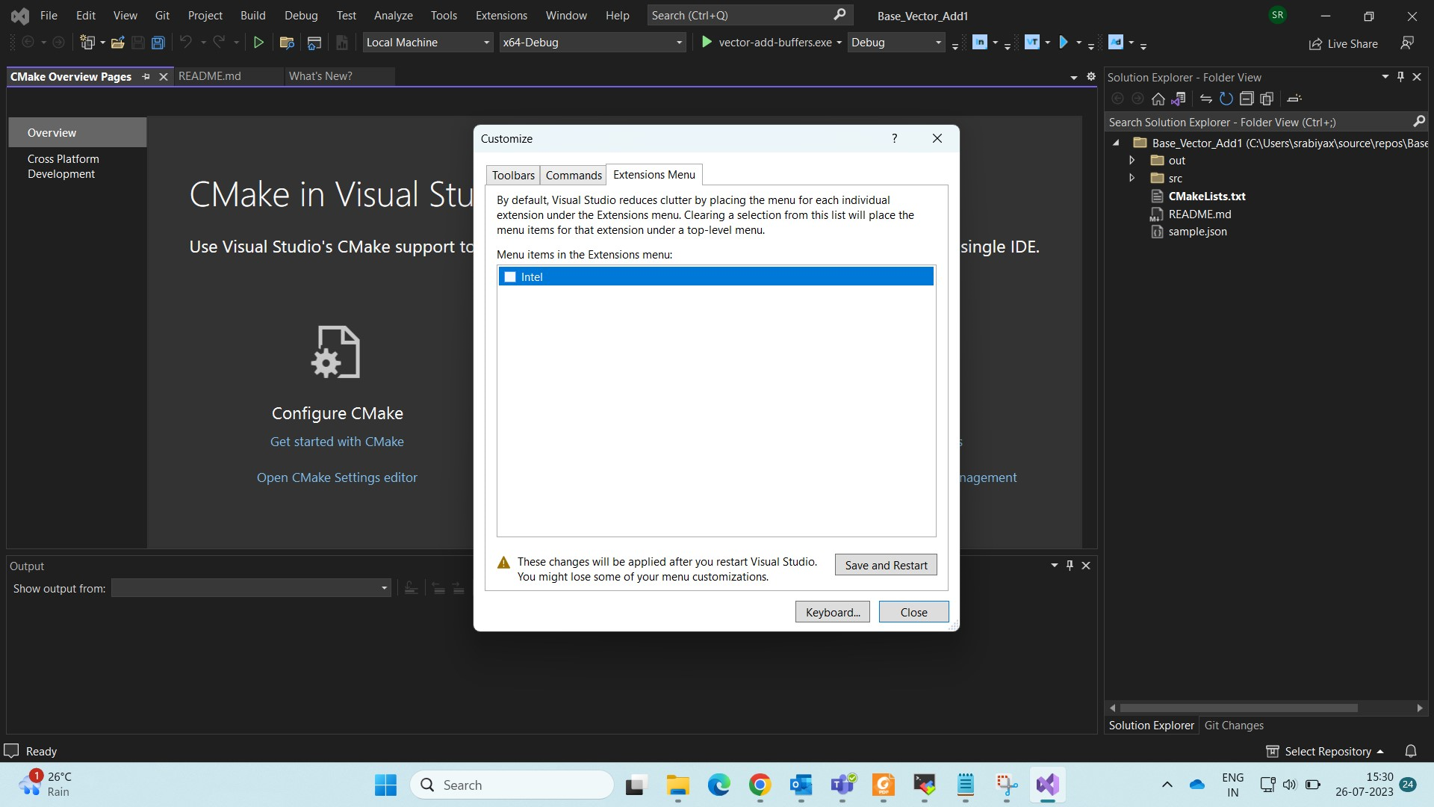Expand the src folder in Solution Explorer

[x=1132, y=179]
